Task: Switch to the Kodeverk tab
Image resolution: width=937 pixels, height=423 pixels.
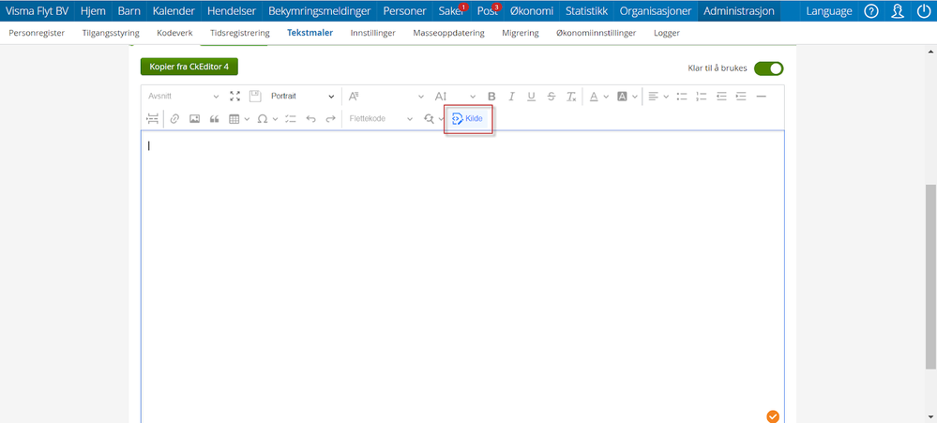Action: (174, 34)
